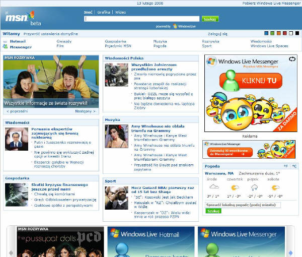Click carousel right arrow at page bottom
This screenshot has width=302, height=257.
point(290,252)
